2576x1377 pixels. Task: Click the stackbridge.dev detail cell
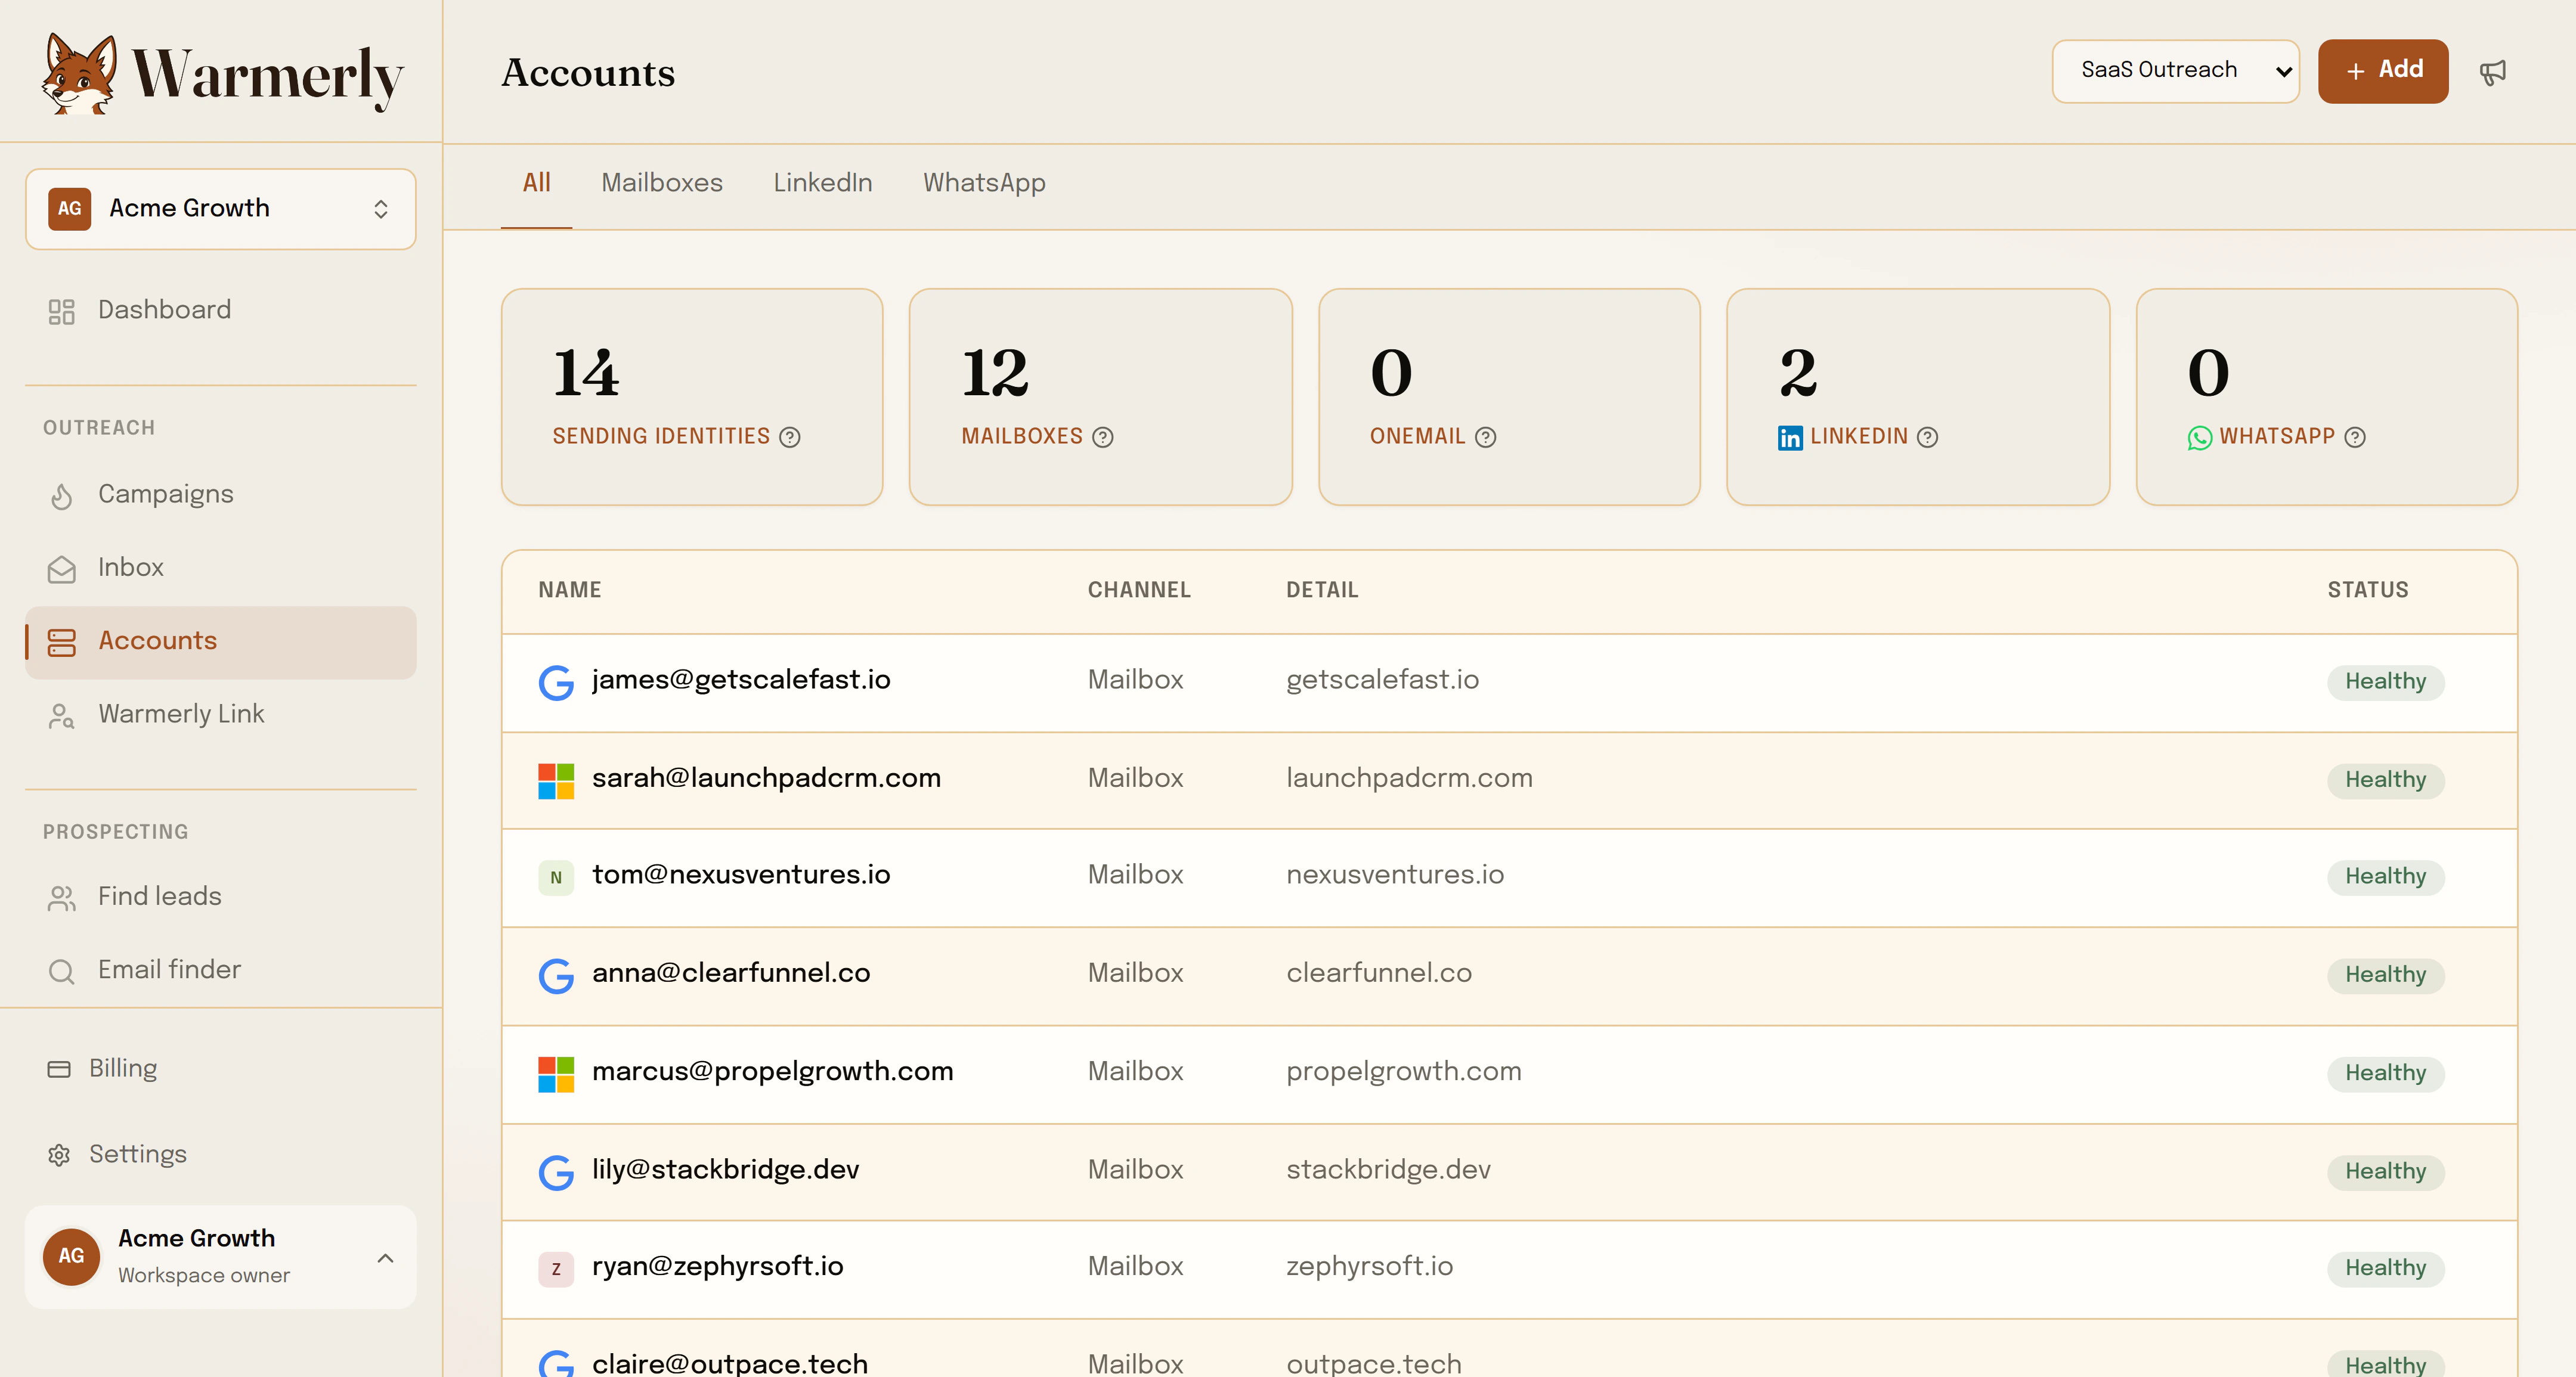(1388, 1170)
